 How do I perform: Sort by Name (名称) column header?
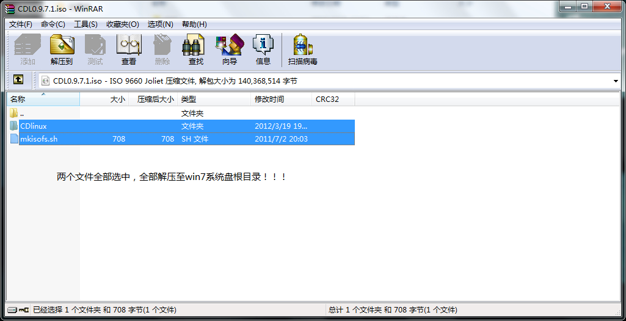pos(43,99)
